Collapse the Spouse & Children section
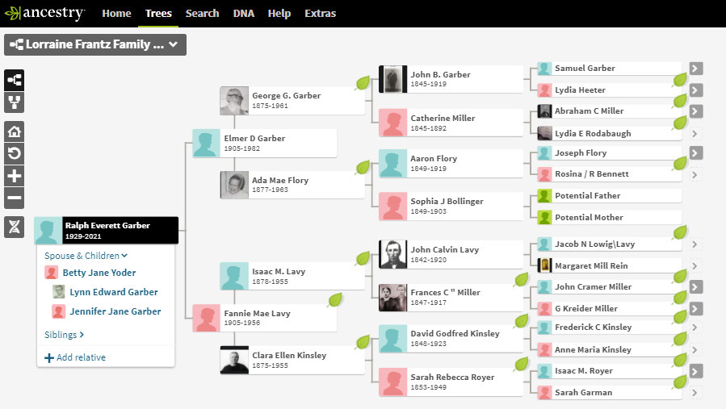Viewport: 726px width, 409px height. 86,256
